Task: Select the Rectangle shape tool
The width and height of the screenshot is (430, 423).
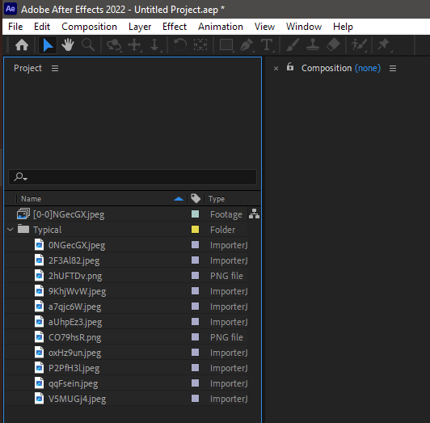Action: coord(226,45)
